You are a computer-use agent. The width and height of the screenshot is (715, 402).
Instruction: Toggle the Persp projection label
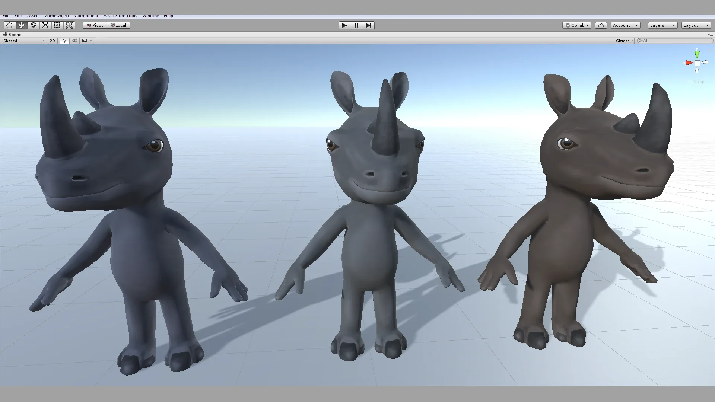[x=698, y=82]
